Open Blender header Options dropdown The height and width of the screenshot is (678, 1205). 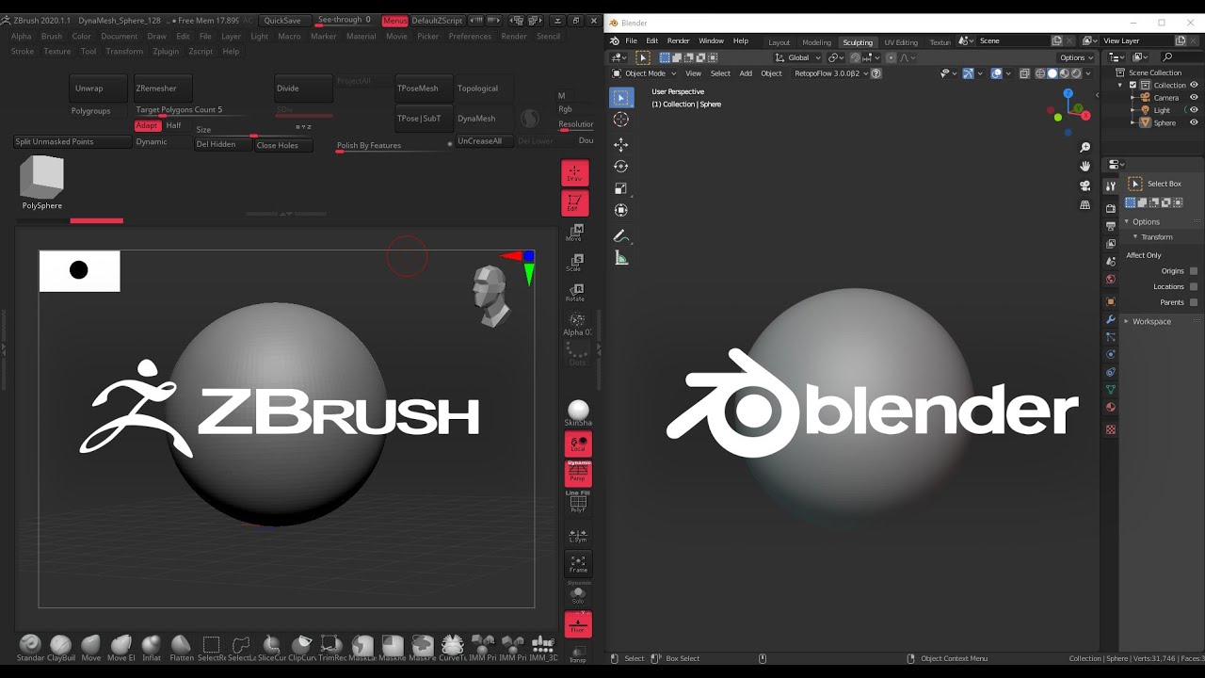pyautogui.click(x=1077, y=57)
